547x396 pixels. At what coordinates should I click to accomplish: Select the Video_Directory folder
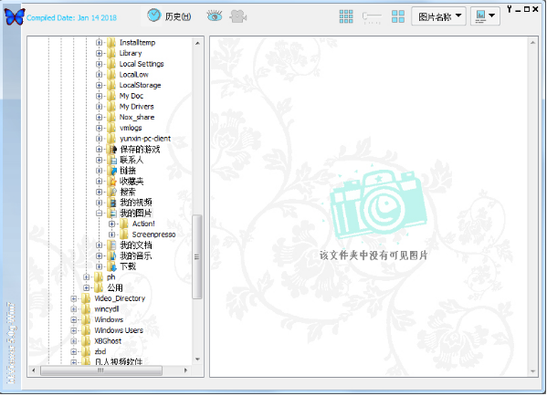(x=120, y=298)
